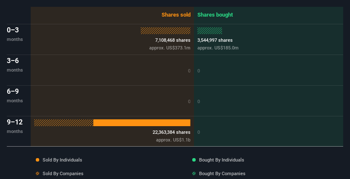Click the hatched orange bar for 0–3 months
350x179 pixels.
pos(165,31)
